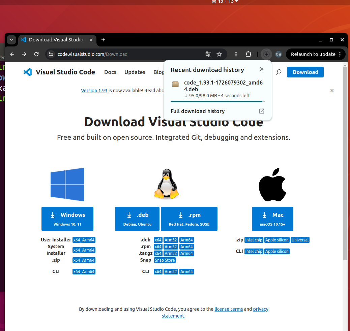Viewport: 350px width, 331px height.
Task: Choose Linux .rpm Arm64 download
Action: pyautogui.click(x=186, y=247)
